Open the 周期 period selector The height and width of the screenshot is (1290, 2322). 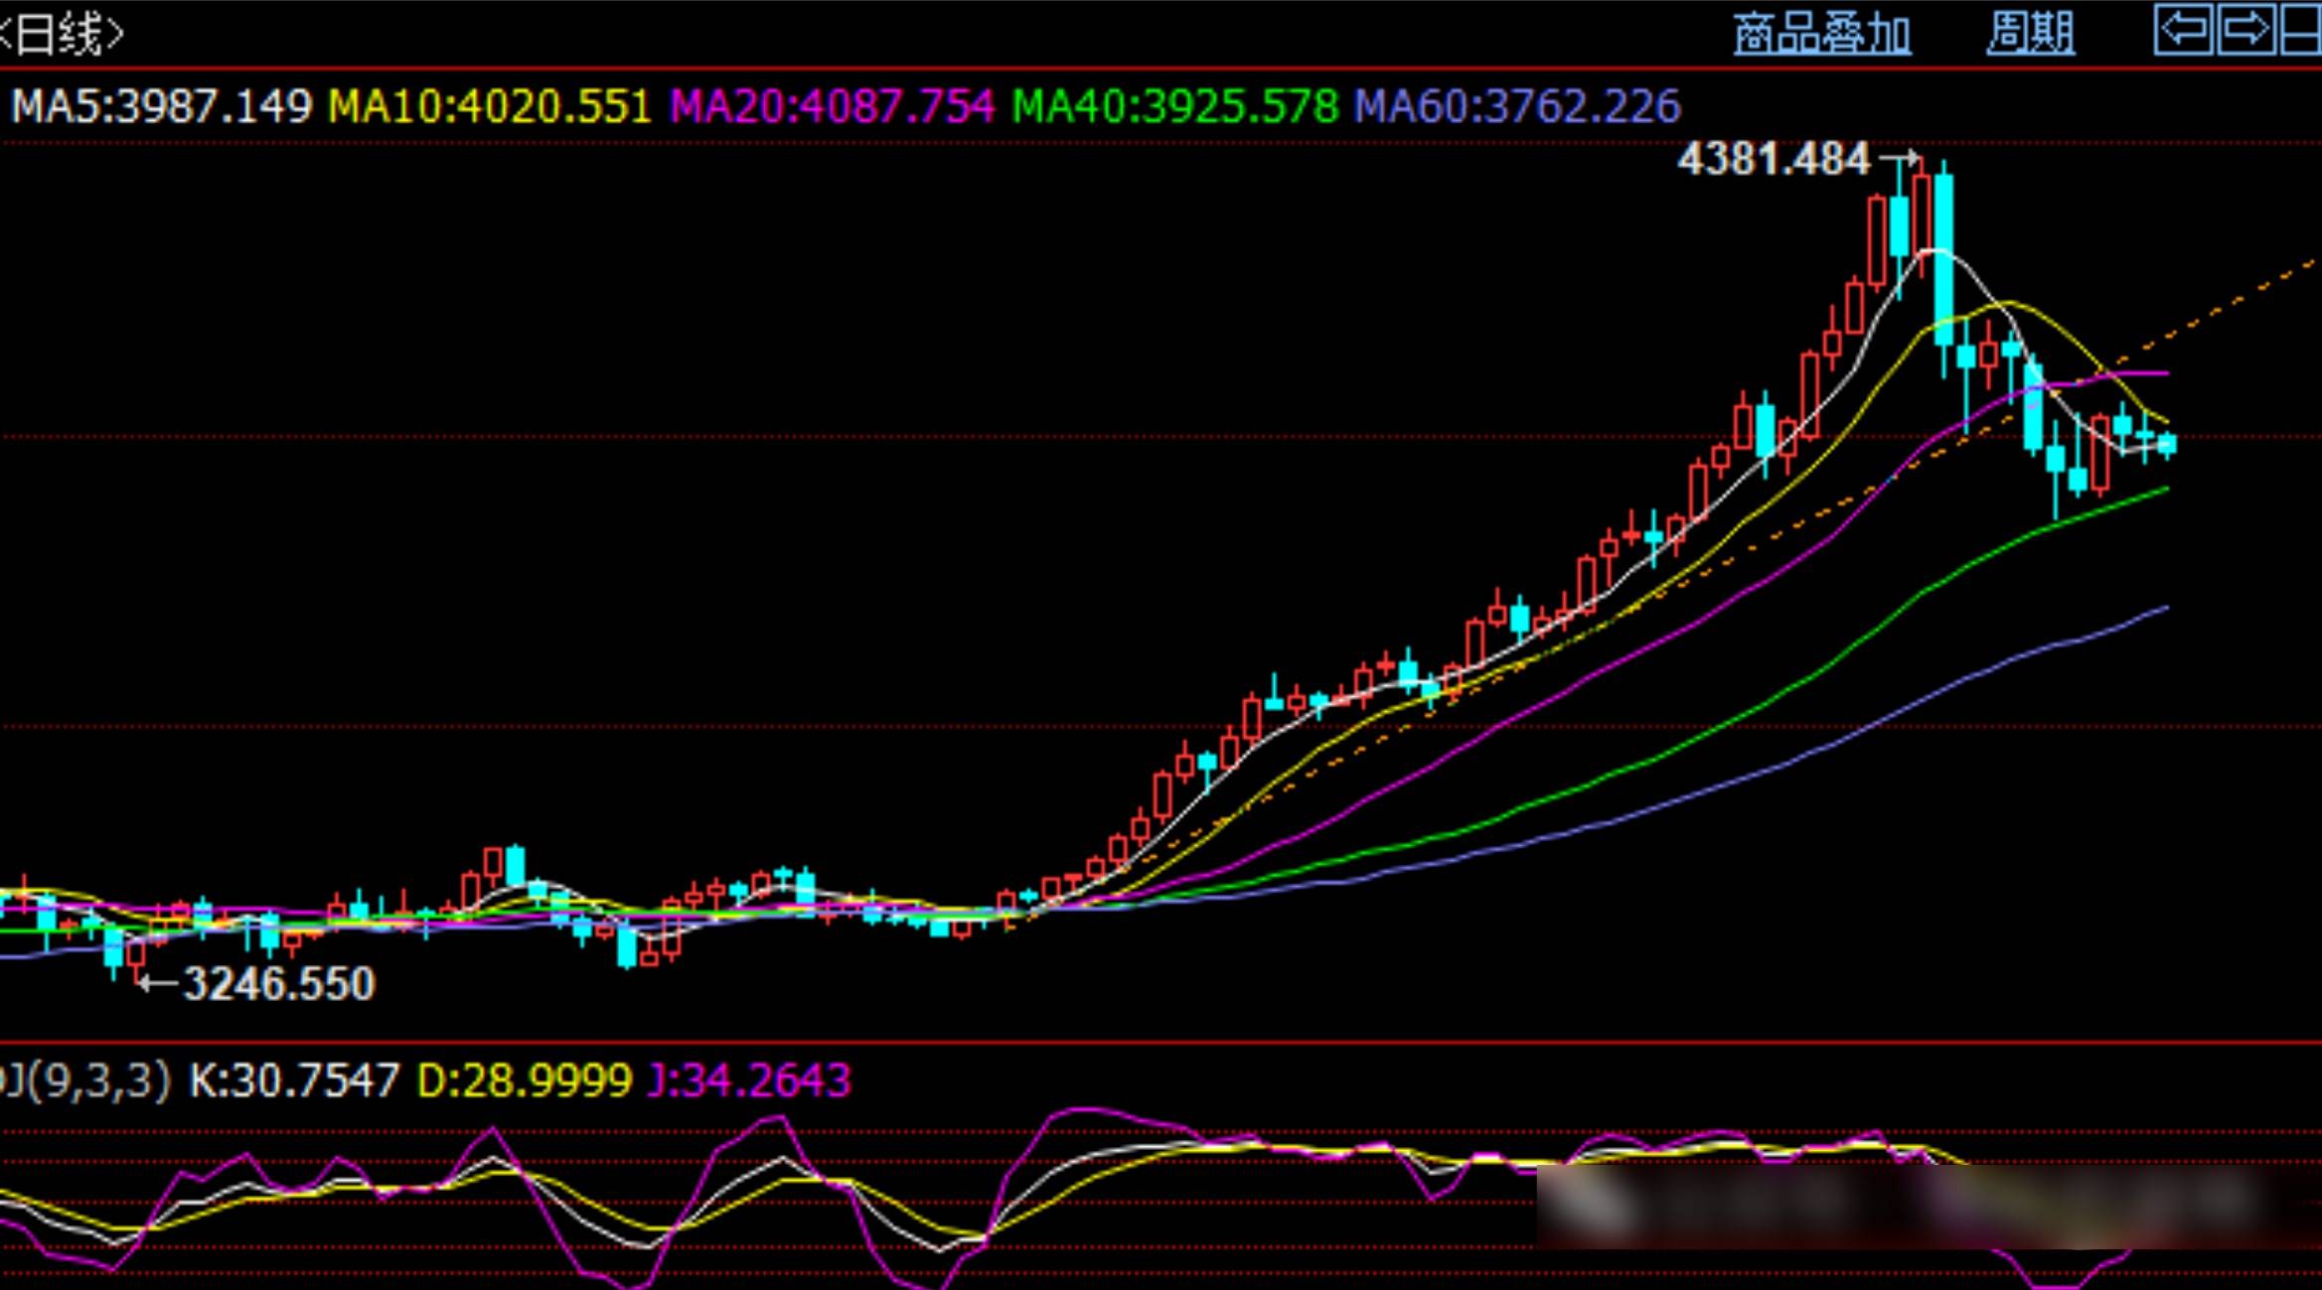tap(2031, 35)
